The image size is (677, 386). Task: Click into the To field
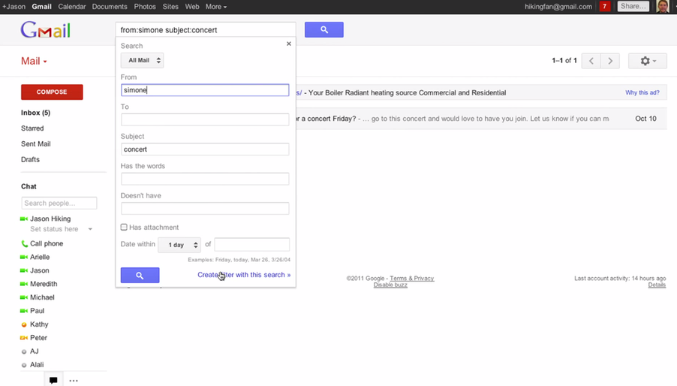(205, 119)
